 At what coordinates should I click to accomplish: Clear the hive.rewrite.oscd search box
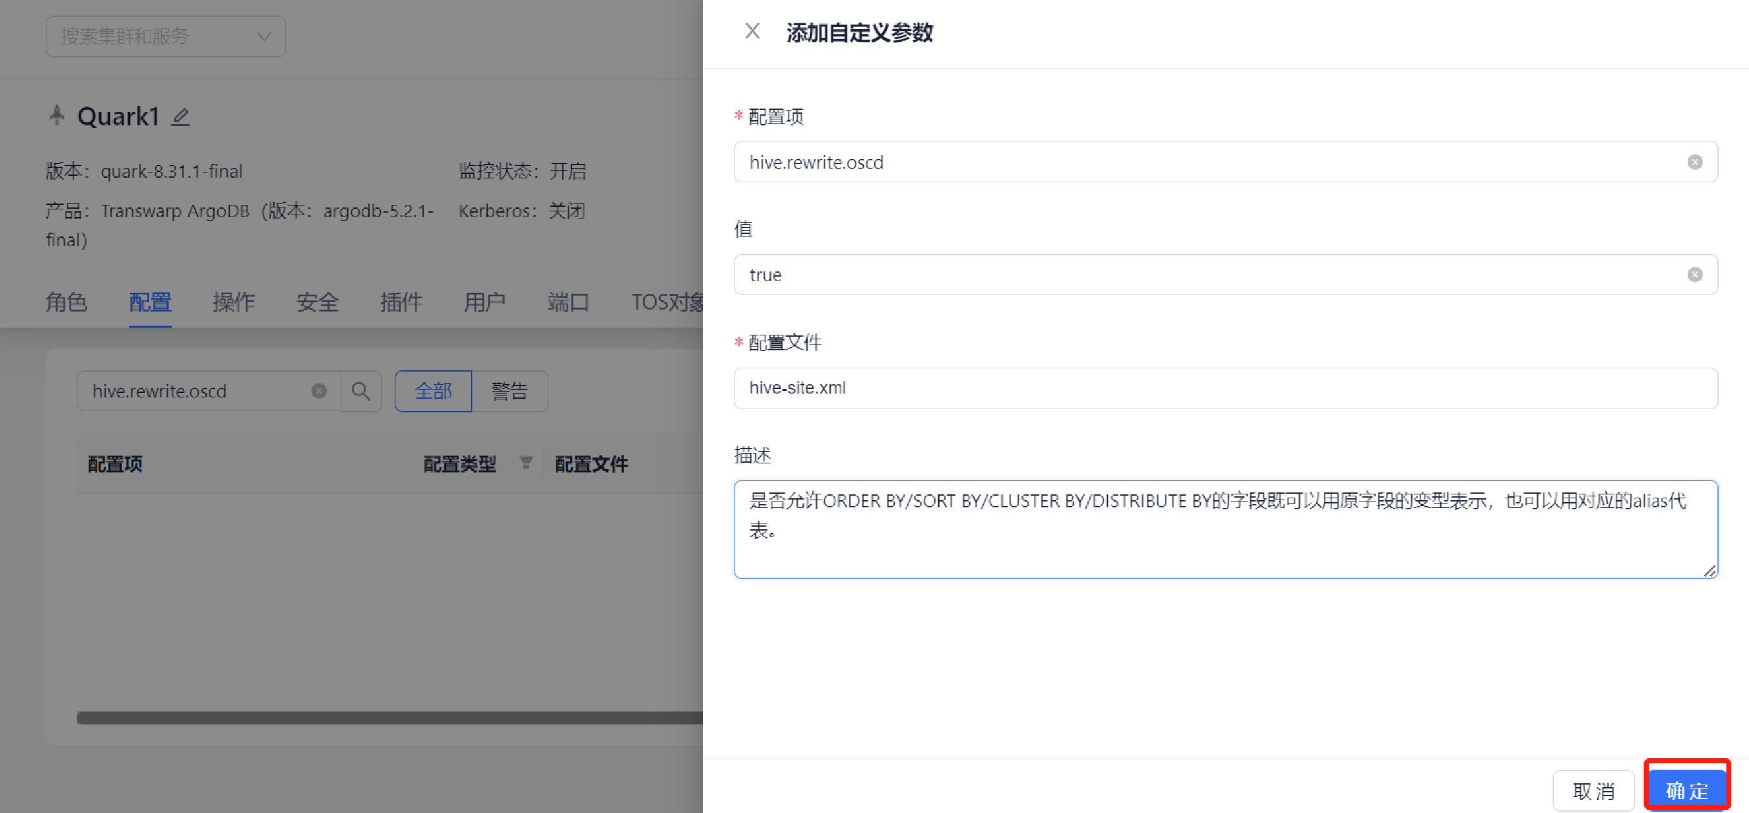[319, 391]
